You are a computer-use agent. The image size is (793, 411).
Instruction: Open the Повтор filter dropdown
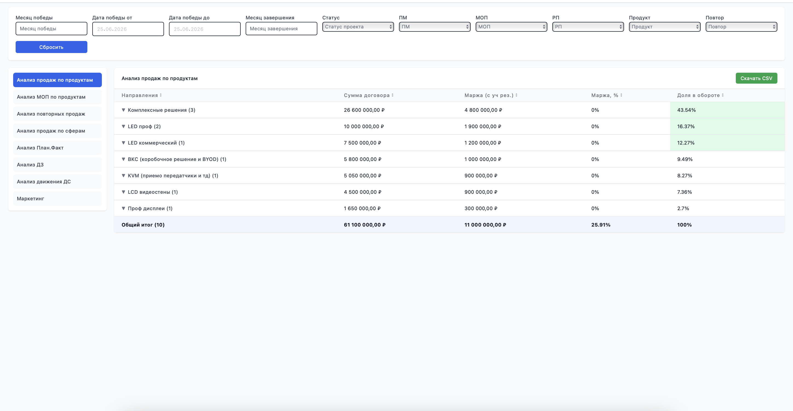741,27
